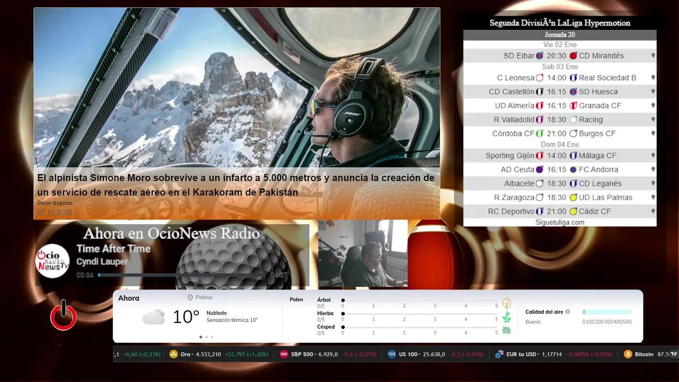
Task: Click the red power button icon
Action: (64, 315)
